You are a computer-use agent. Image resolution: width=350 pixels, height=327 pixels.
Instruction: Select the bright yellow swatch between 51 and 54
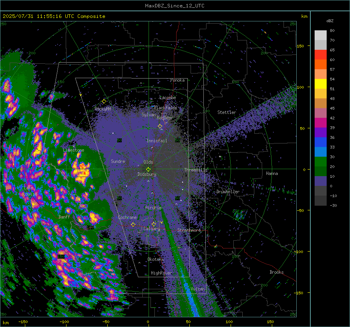point(320,84)
